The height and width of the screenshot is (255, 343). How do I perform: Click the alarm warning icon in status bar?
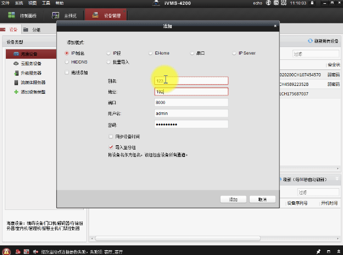[x=6, y=251]
